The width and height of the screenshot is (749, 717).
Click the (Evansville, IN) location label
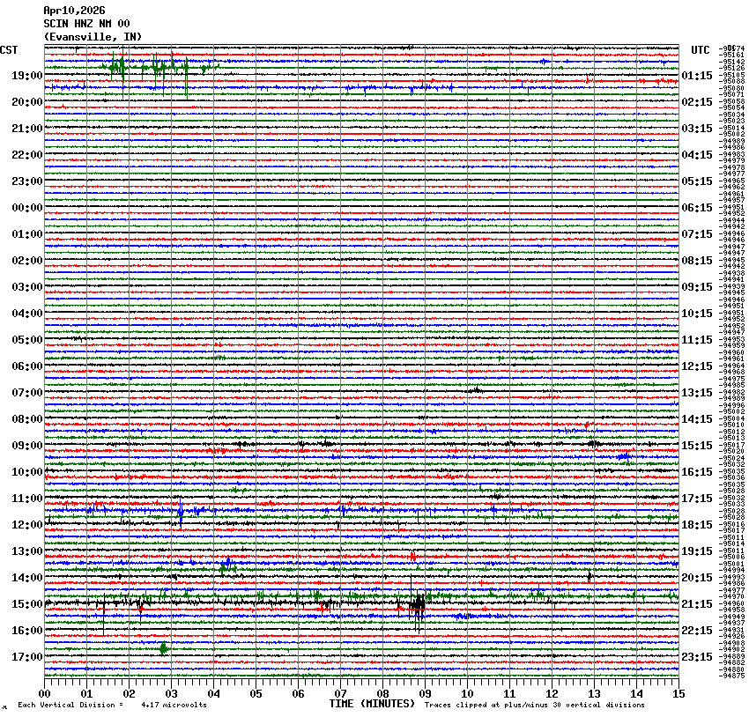point(93,36)
